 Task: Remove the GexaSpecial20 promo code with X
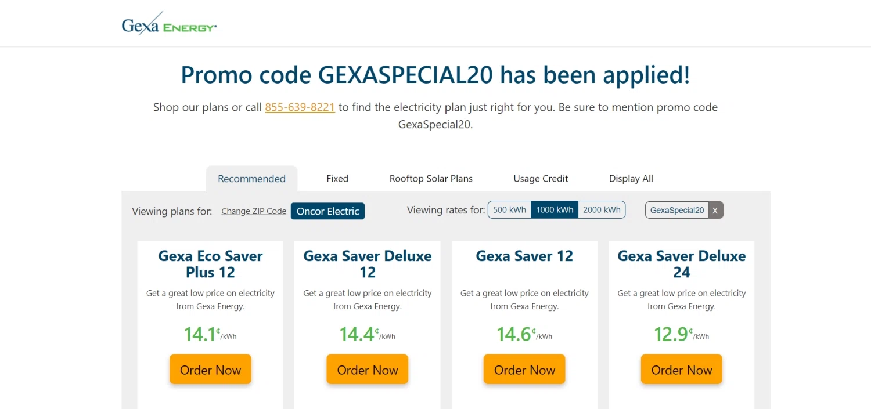(715, 210)
